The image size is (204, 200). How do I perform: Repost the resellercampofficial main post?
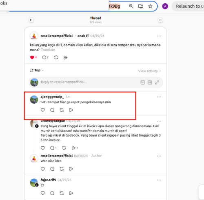[x=56, y=57]
